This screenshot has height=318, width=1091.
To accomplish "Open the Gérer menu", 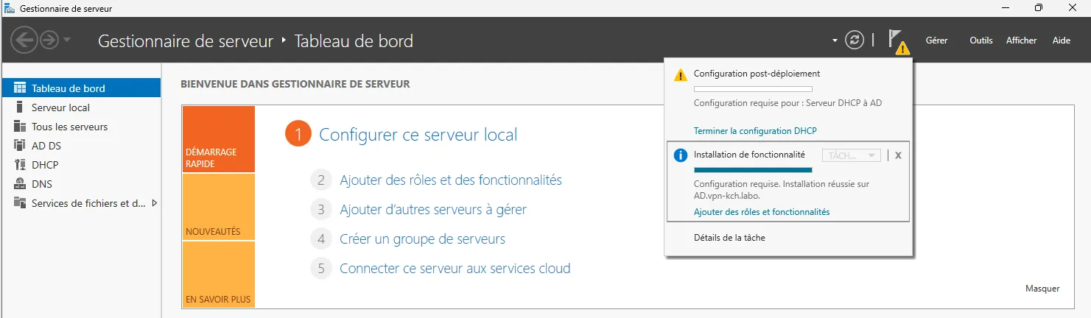I will pyautogui.click(x=936, y=40).
